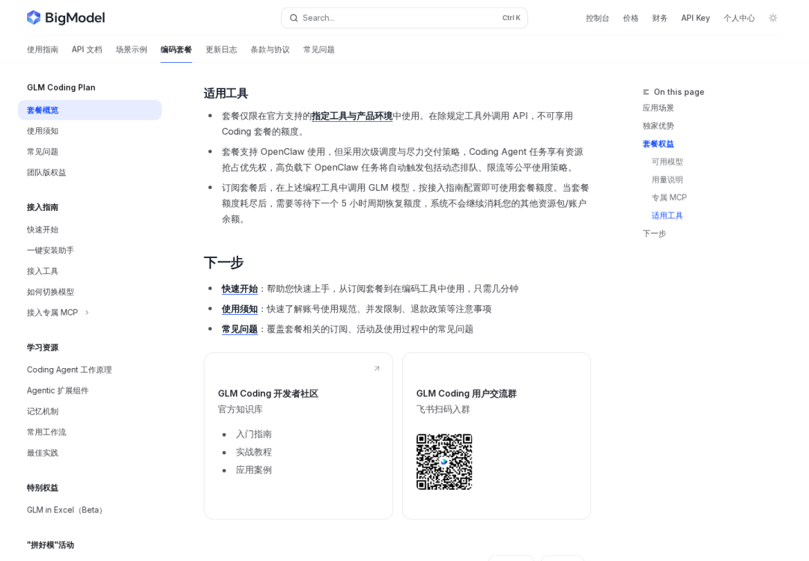Focus the Search input field
Viewport: 809px width, 561px height.
[404, 18]
